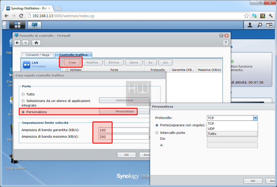
Task: Click the Porte column header
Action: click(114, 70)
